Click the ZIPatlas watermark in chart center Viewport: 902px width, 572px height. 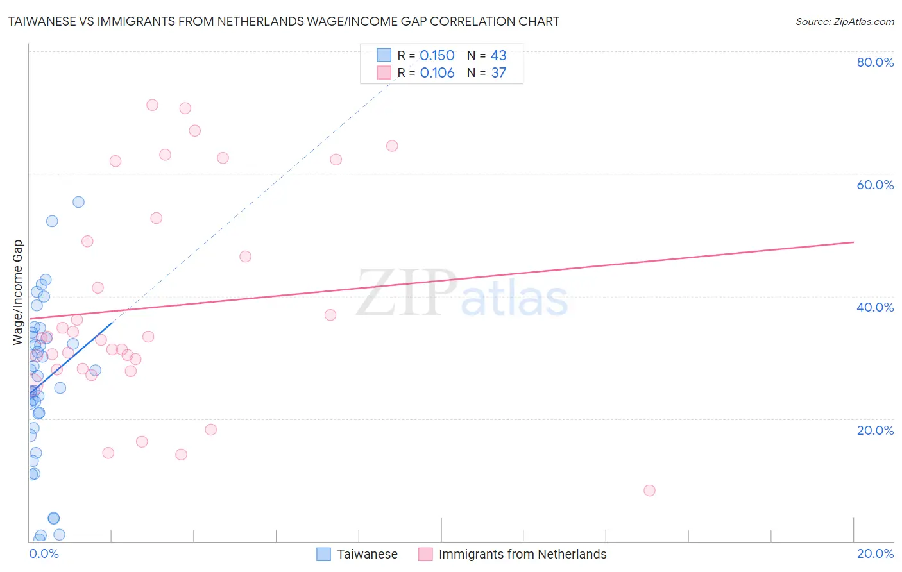click(x=462, y=294)
